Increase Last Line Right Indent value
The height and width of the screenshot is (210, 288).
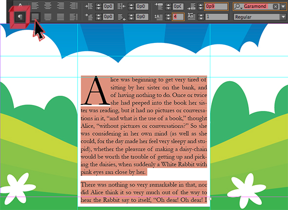click(131, 15)
